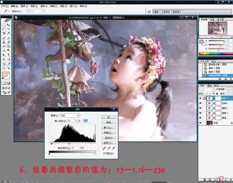Image resolution: width=233 pixels, height=183 pixels.
Task: Click the Auto (自动) button
Action: (109, 138)
